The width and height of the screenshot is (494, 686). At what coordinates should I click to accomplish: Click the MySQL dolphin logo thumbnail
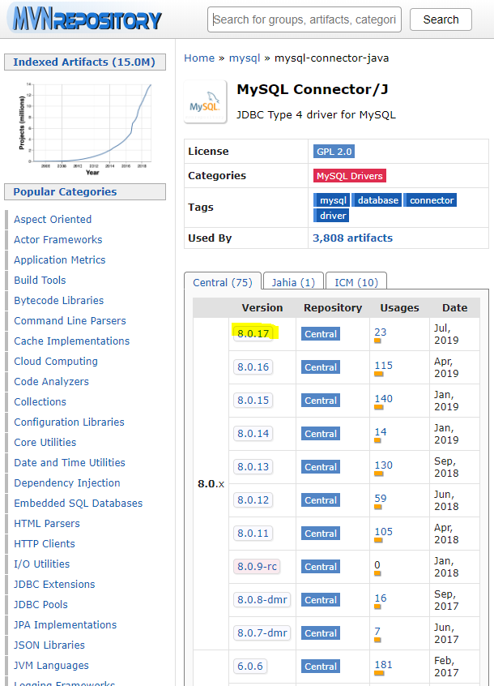pos(205,102)
